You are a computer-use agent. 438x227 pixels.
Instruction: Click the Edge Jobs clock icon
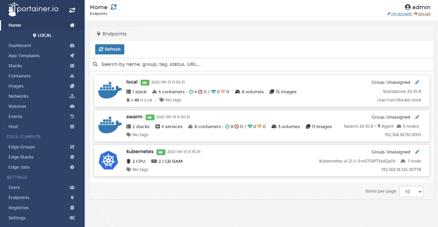point(72,167)
